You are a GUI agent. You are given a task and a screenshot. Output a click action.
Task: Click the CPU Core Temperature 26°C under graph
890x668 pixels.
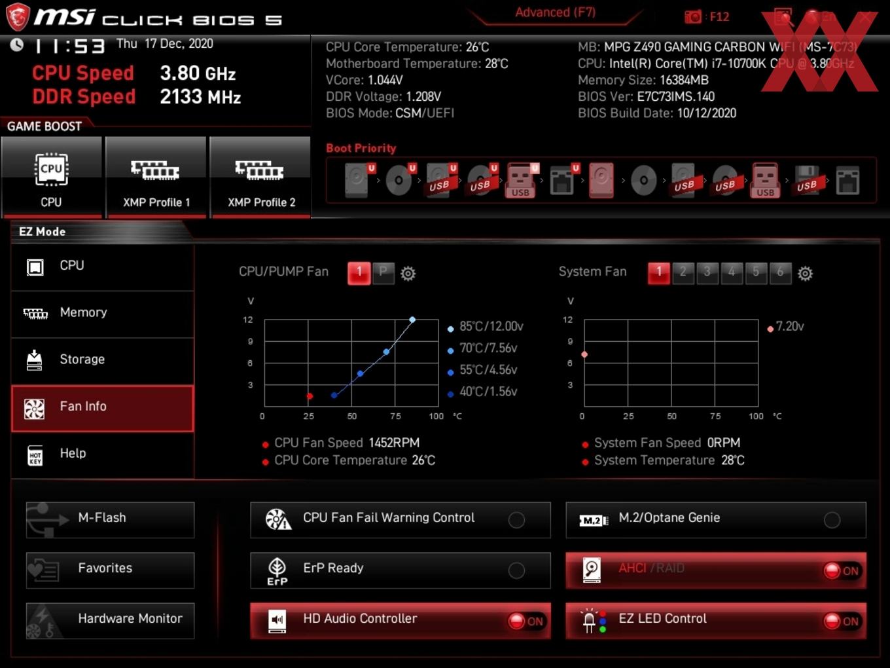click(x=355, y=460)
